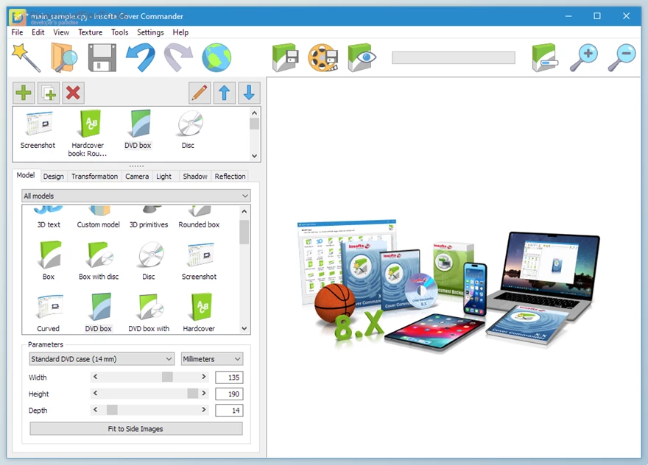
Task: Choose the Screenshot model in gallery
Action: click(199, 260)
